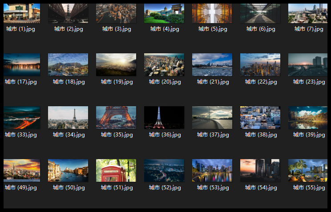Select the 城市 (7).jpg skyline thumbnail
The height and width of the screenshot is (212, 331).
pos(308,13)
